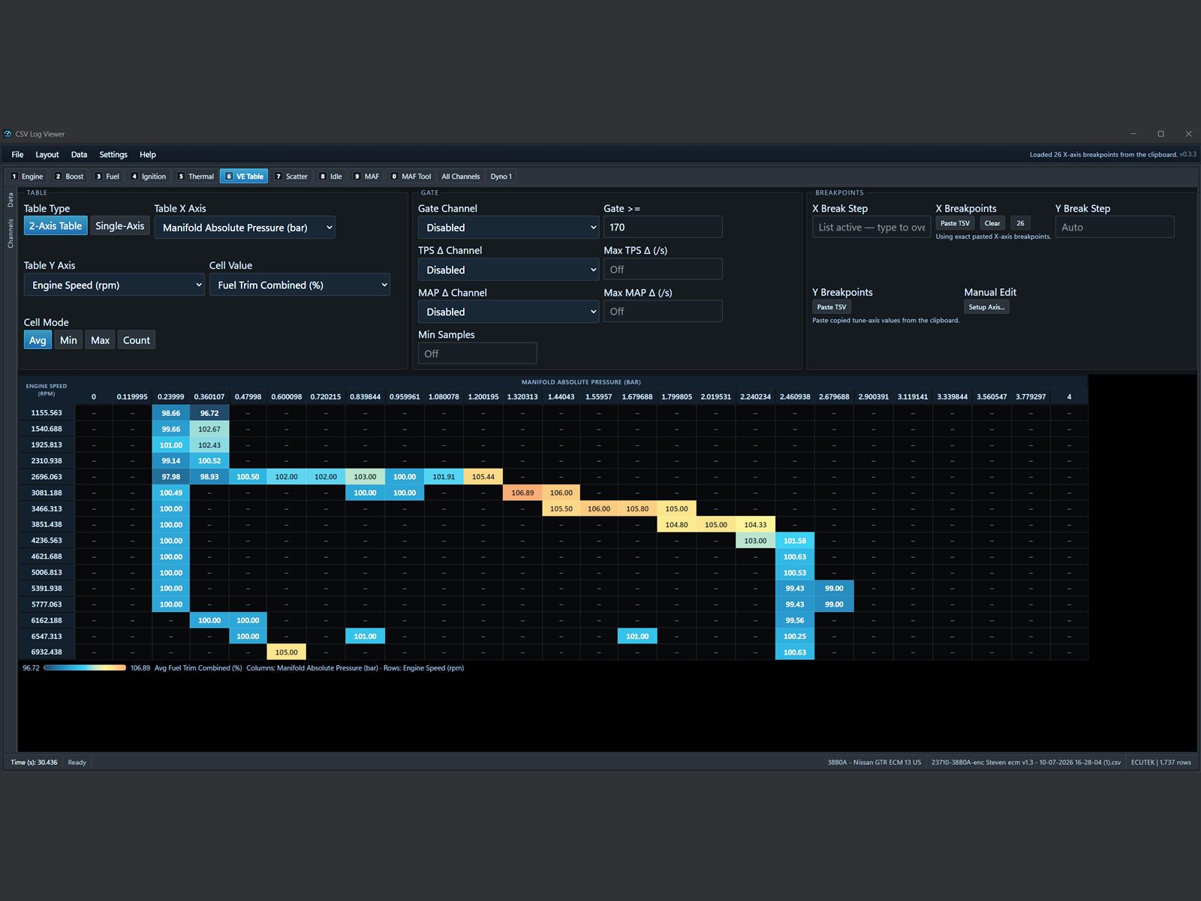Click the CSV Log Viewer app icon
Image resolution: width=1201 pixels, height=901 pixels.
pyautogui.click(x=8, y=134)
